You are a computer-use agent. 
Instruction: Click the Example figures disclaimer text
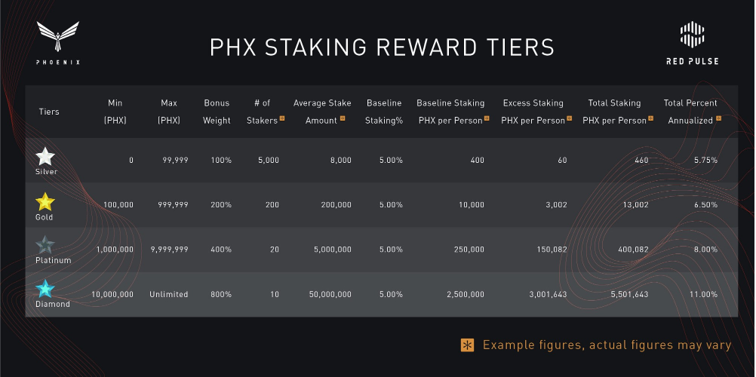(x=607, y=345)
